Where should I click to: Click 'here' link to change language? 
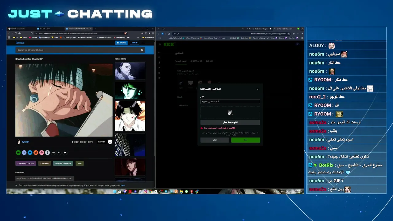[x=123, y=185]
